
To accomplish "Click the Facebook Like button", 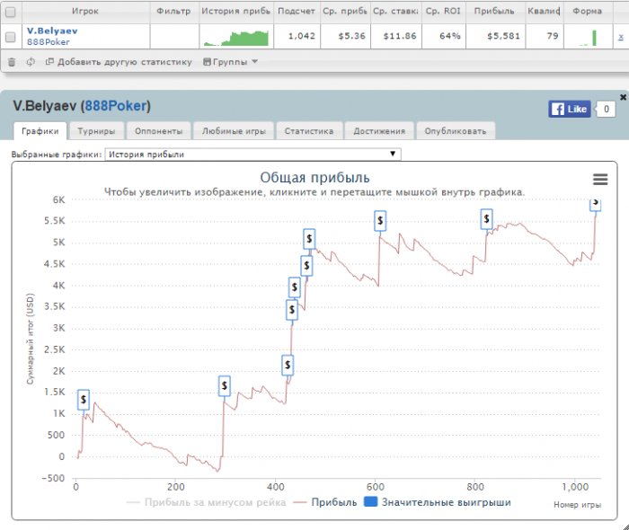I will [x=569, y=109].
